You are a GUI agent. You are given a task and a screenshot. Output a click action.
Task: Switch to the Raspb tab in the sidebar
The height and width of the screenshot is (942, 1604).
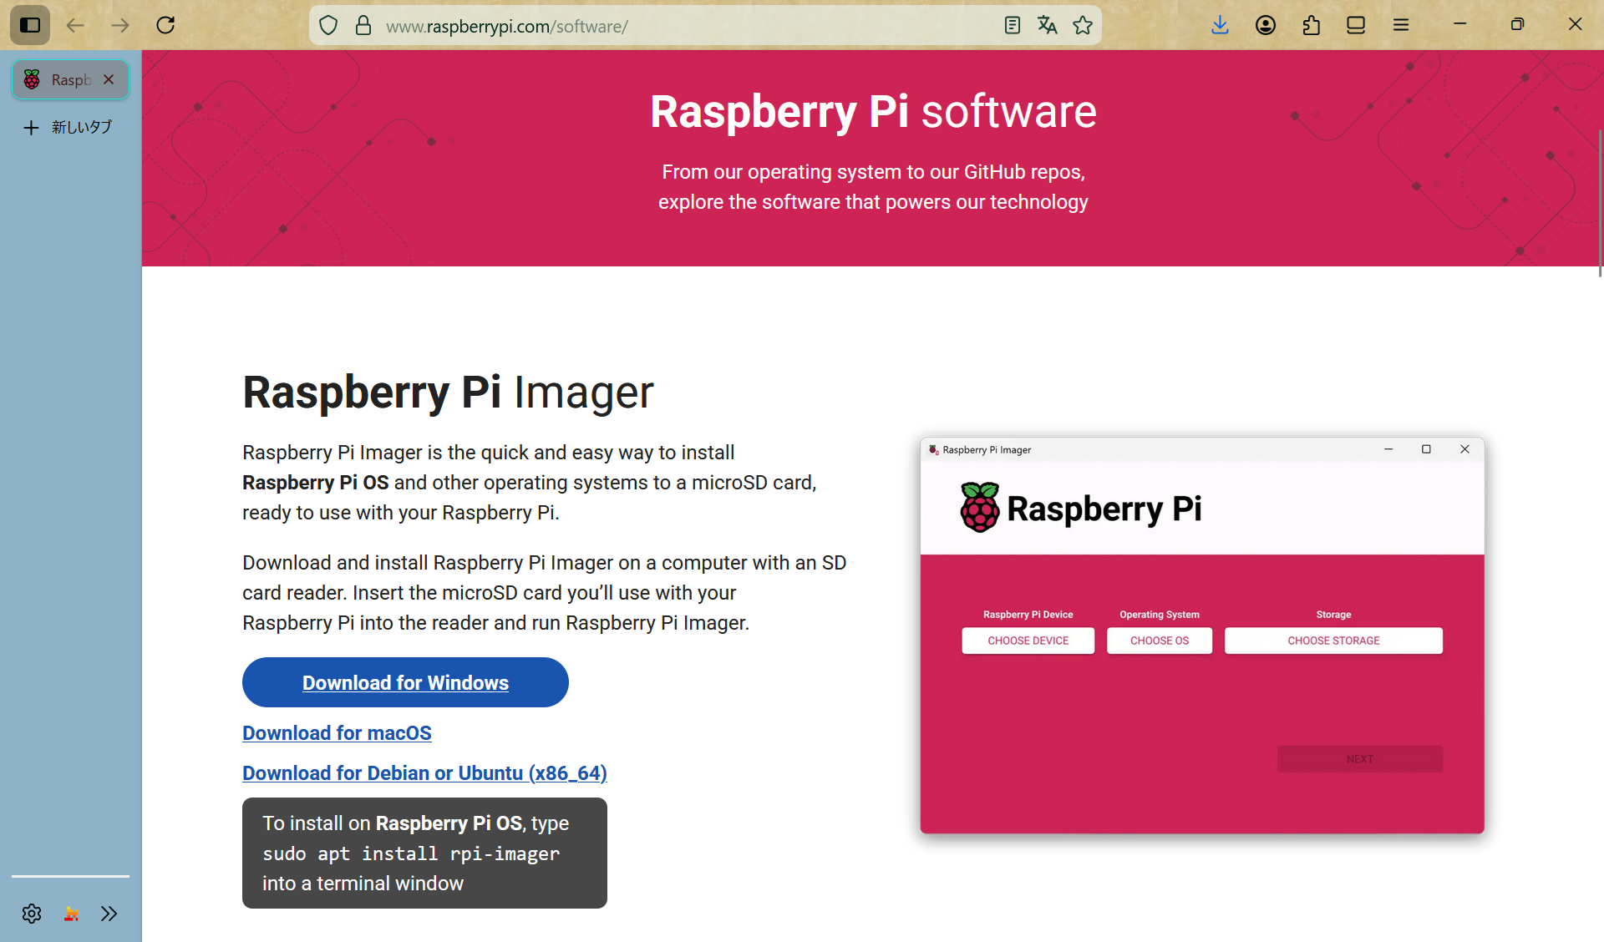click(x=71, y=78)
